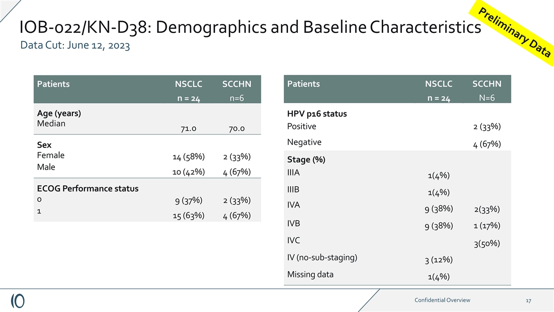Click the IV (no-sub-staging) row label
This screenshot has width=554, height=312.
[322, 257]
